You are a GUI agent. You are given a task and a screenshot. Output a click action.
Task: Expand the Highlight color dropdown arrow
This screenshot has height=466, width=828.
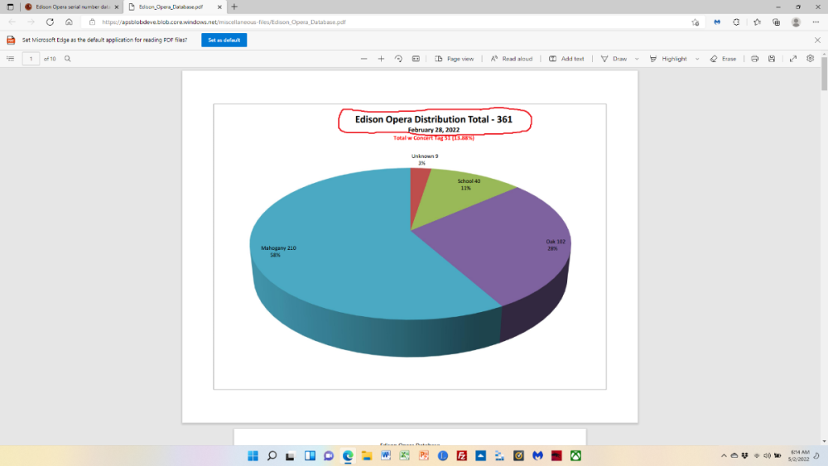point(697,59)
